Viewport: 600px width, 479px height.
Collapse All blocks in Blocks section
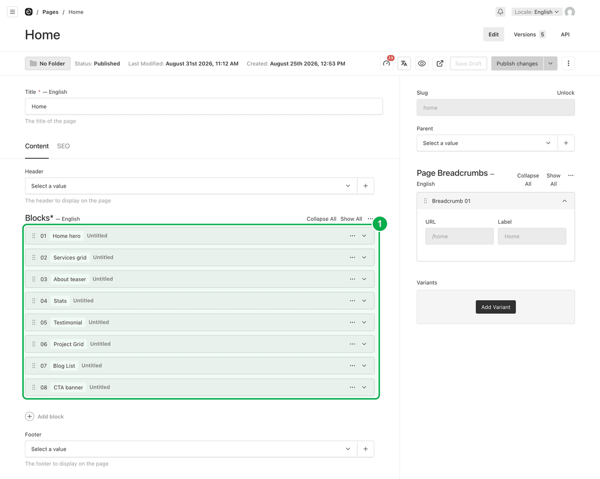[322, 219]
